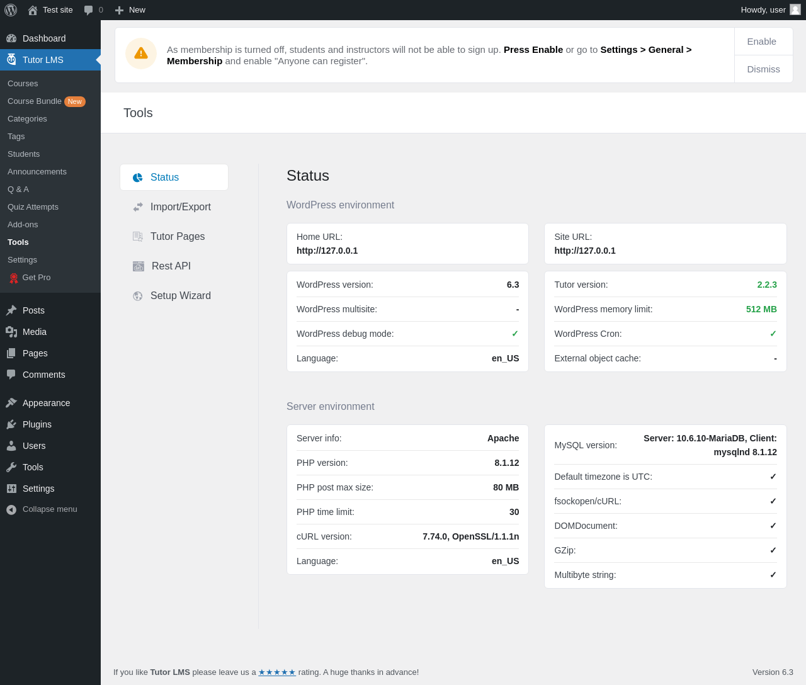The width and height of the screenshot is (806, 685).
Task: Open the New content menu
Action: point(130,10)
